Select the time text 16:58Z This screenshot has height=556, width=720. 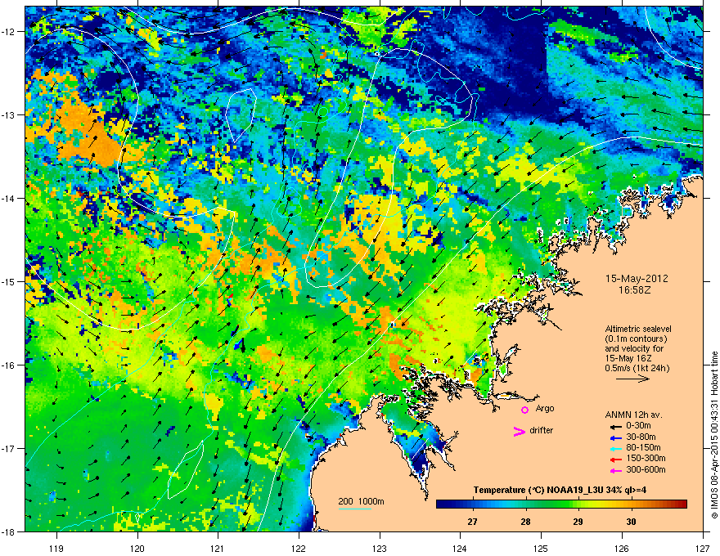[635, 290]
